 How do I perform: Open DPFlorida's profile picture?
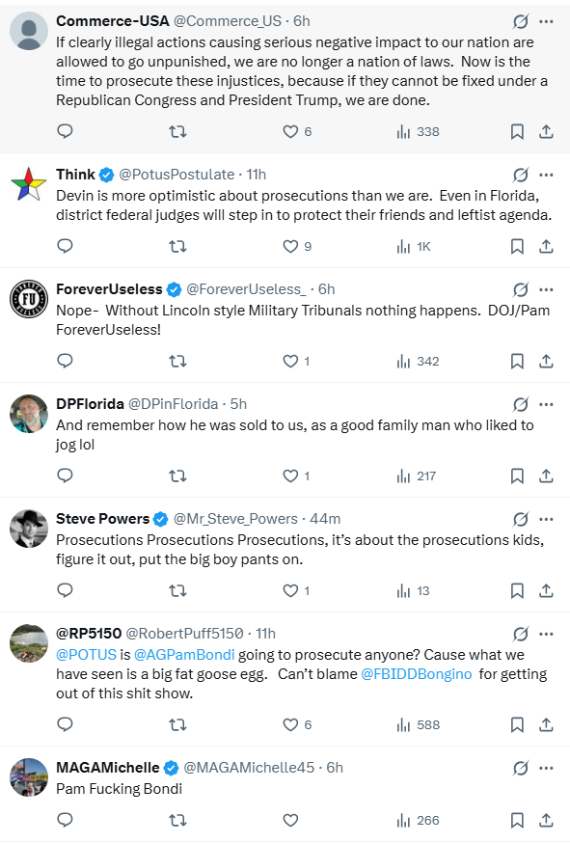coord(29,414)
